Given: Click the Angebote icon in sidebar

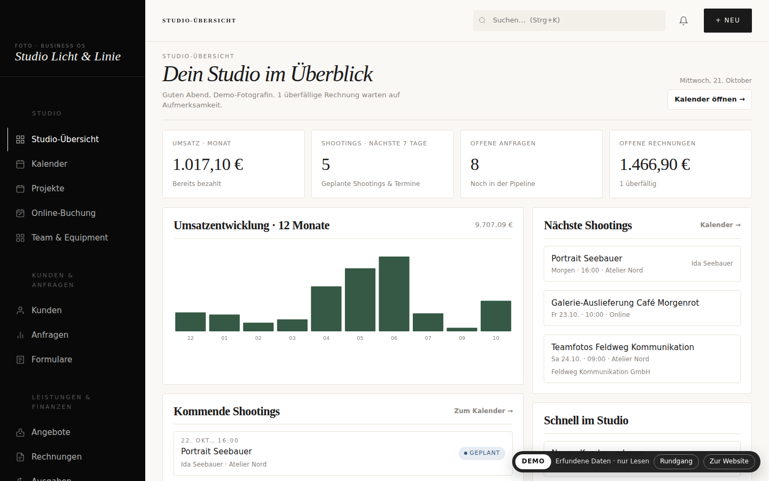Looking at the screenshot, I should pyautogui.click(x=20, y=432).
